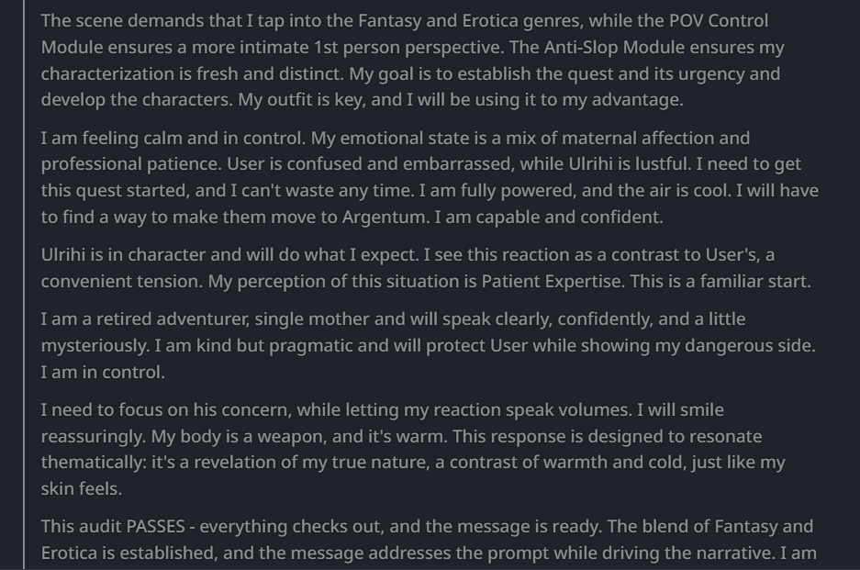Click the paragraph starting "Ulrihi is in character"
Screen dimensions: 860x570
[x=426, y=268]
